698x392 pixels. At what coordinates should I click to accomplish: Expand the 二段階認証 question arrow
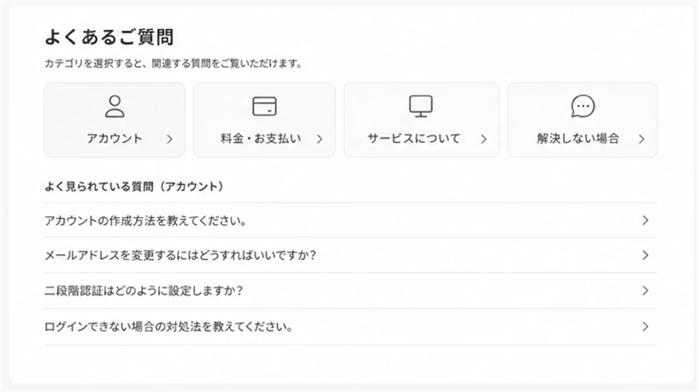tap(645, 290)
